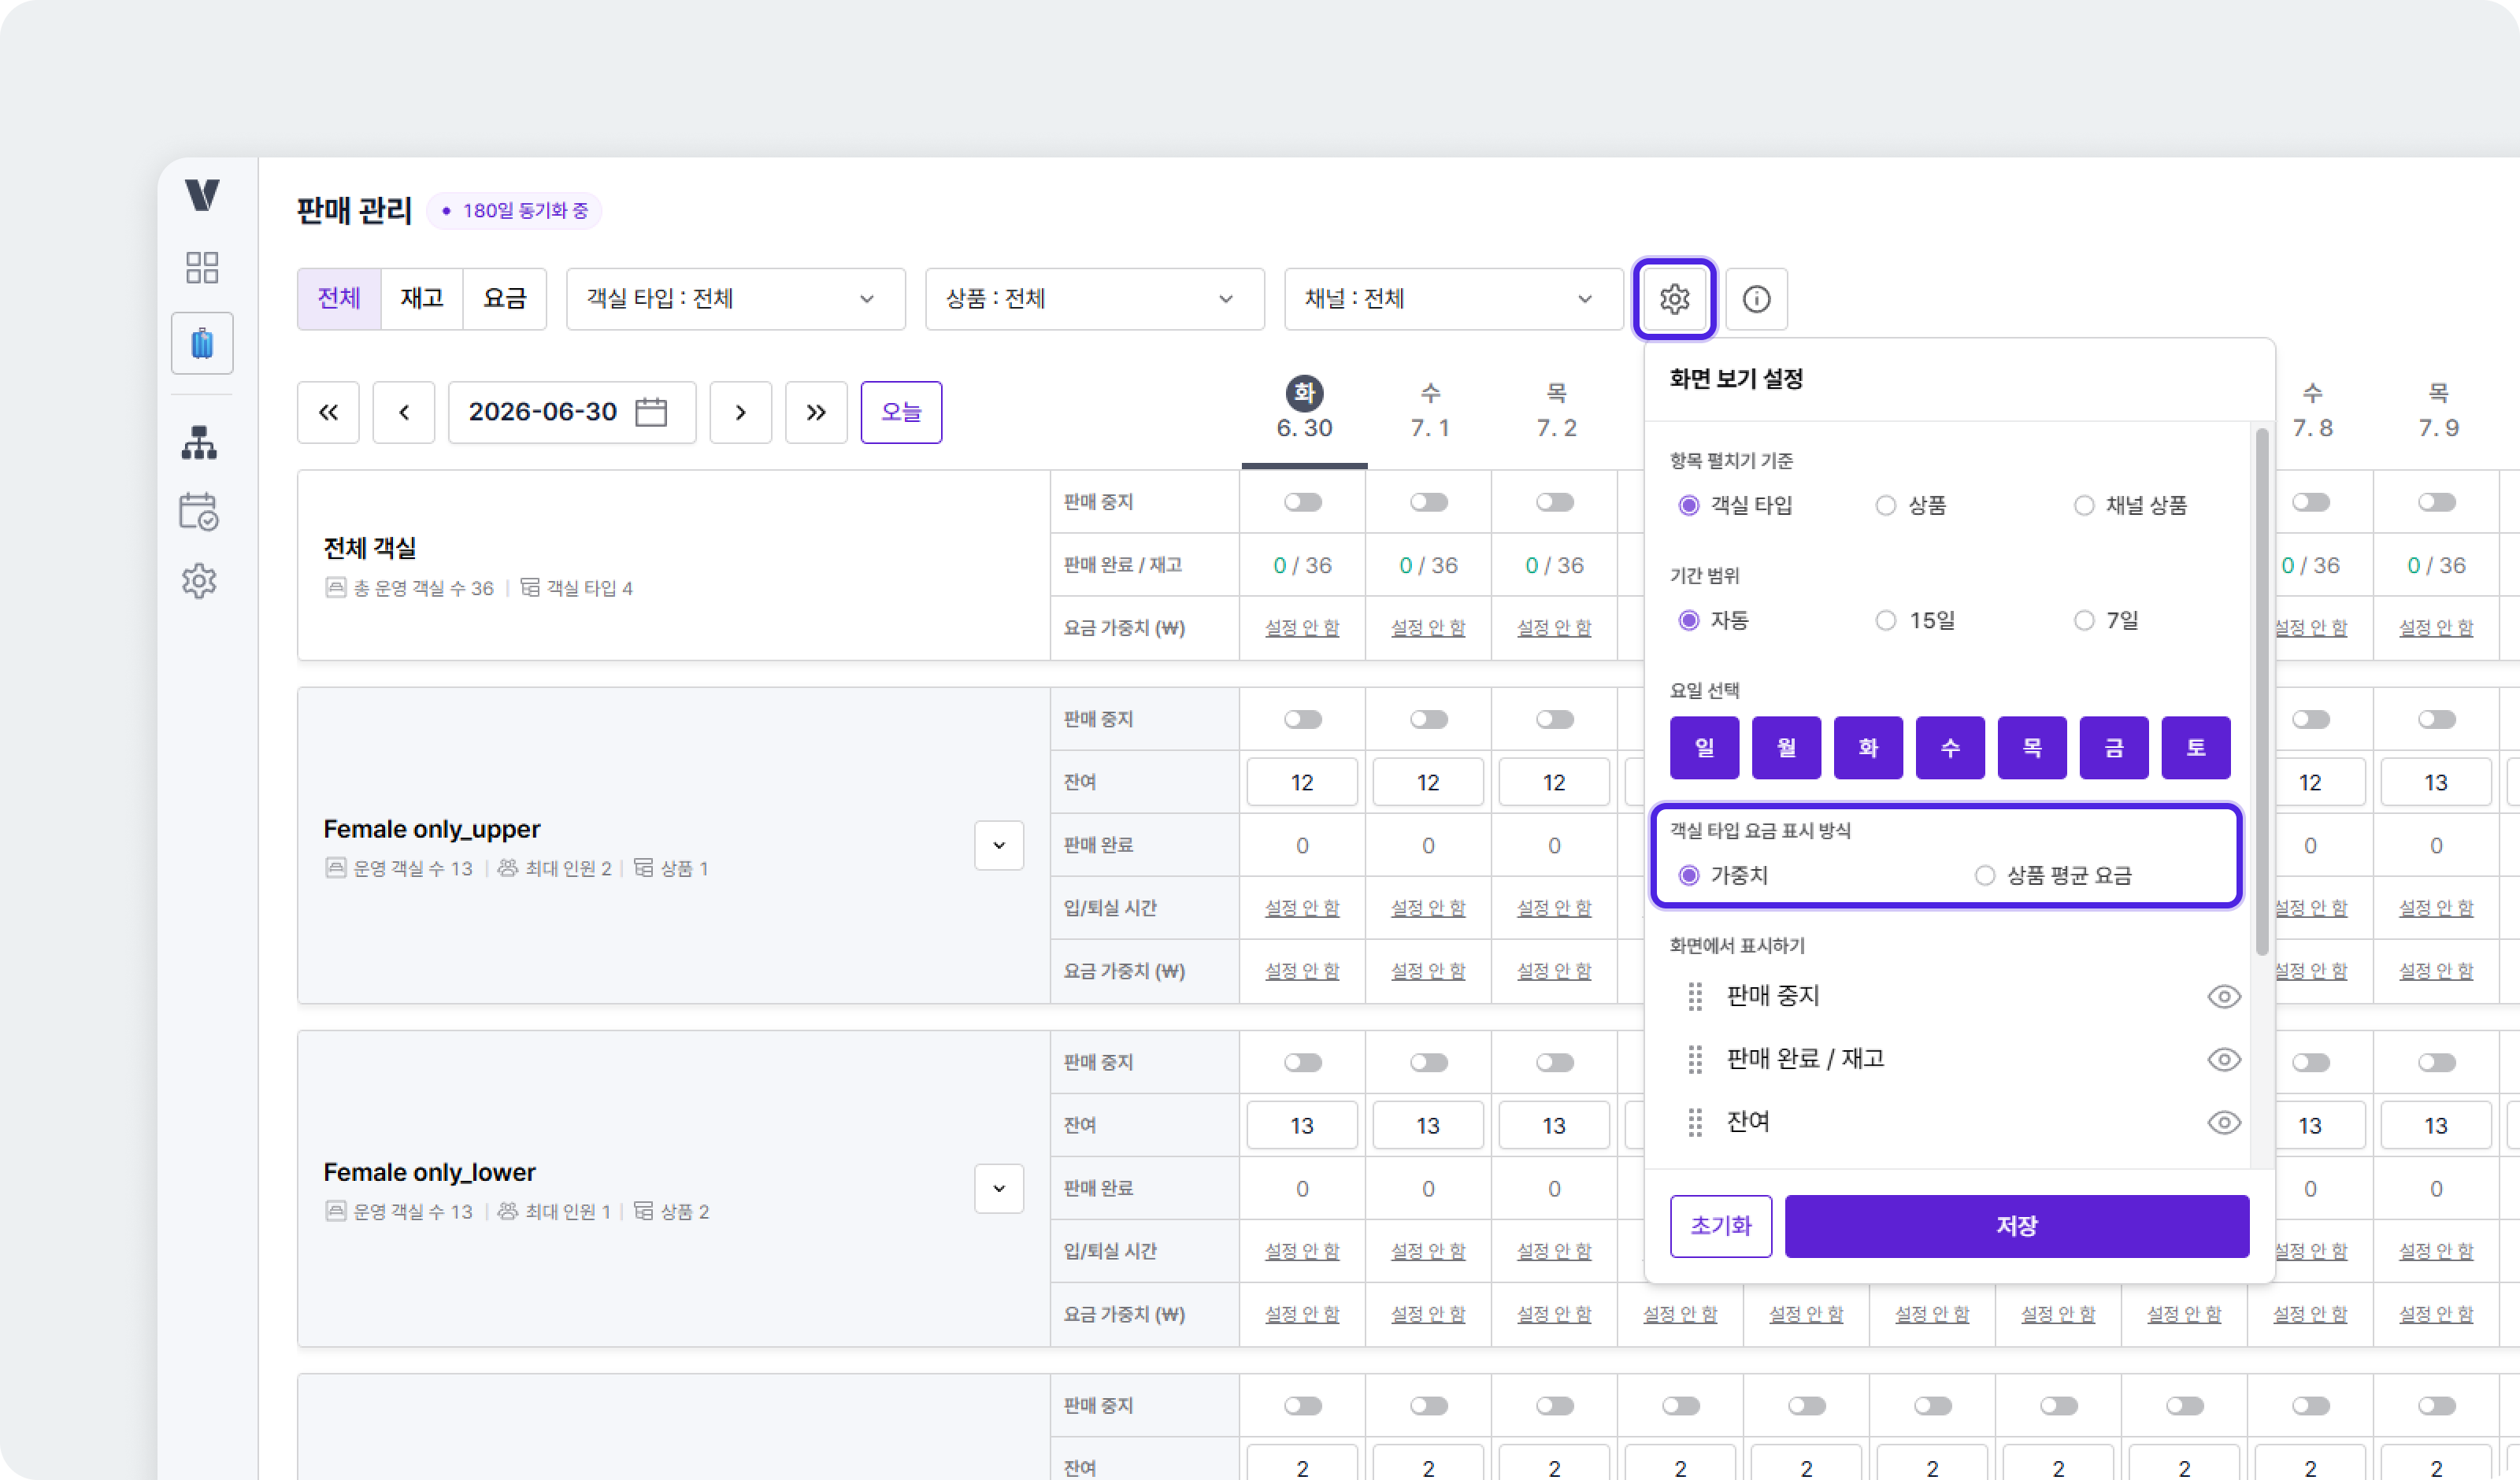
Task: Open view settings gear in the toolbar
Action: pos(1675,298)
